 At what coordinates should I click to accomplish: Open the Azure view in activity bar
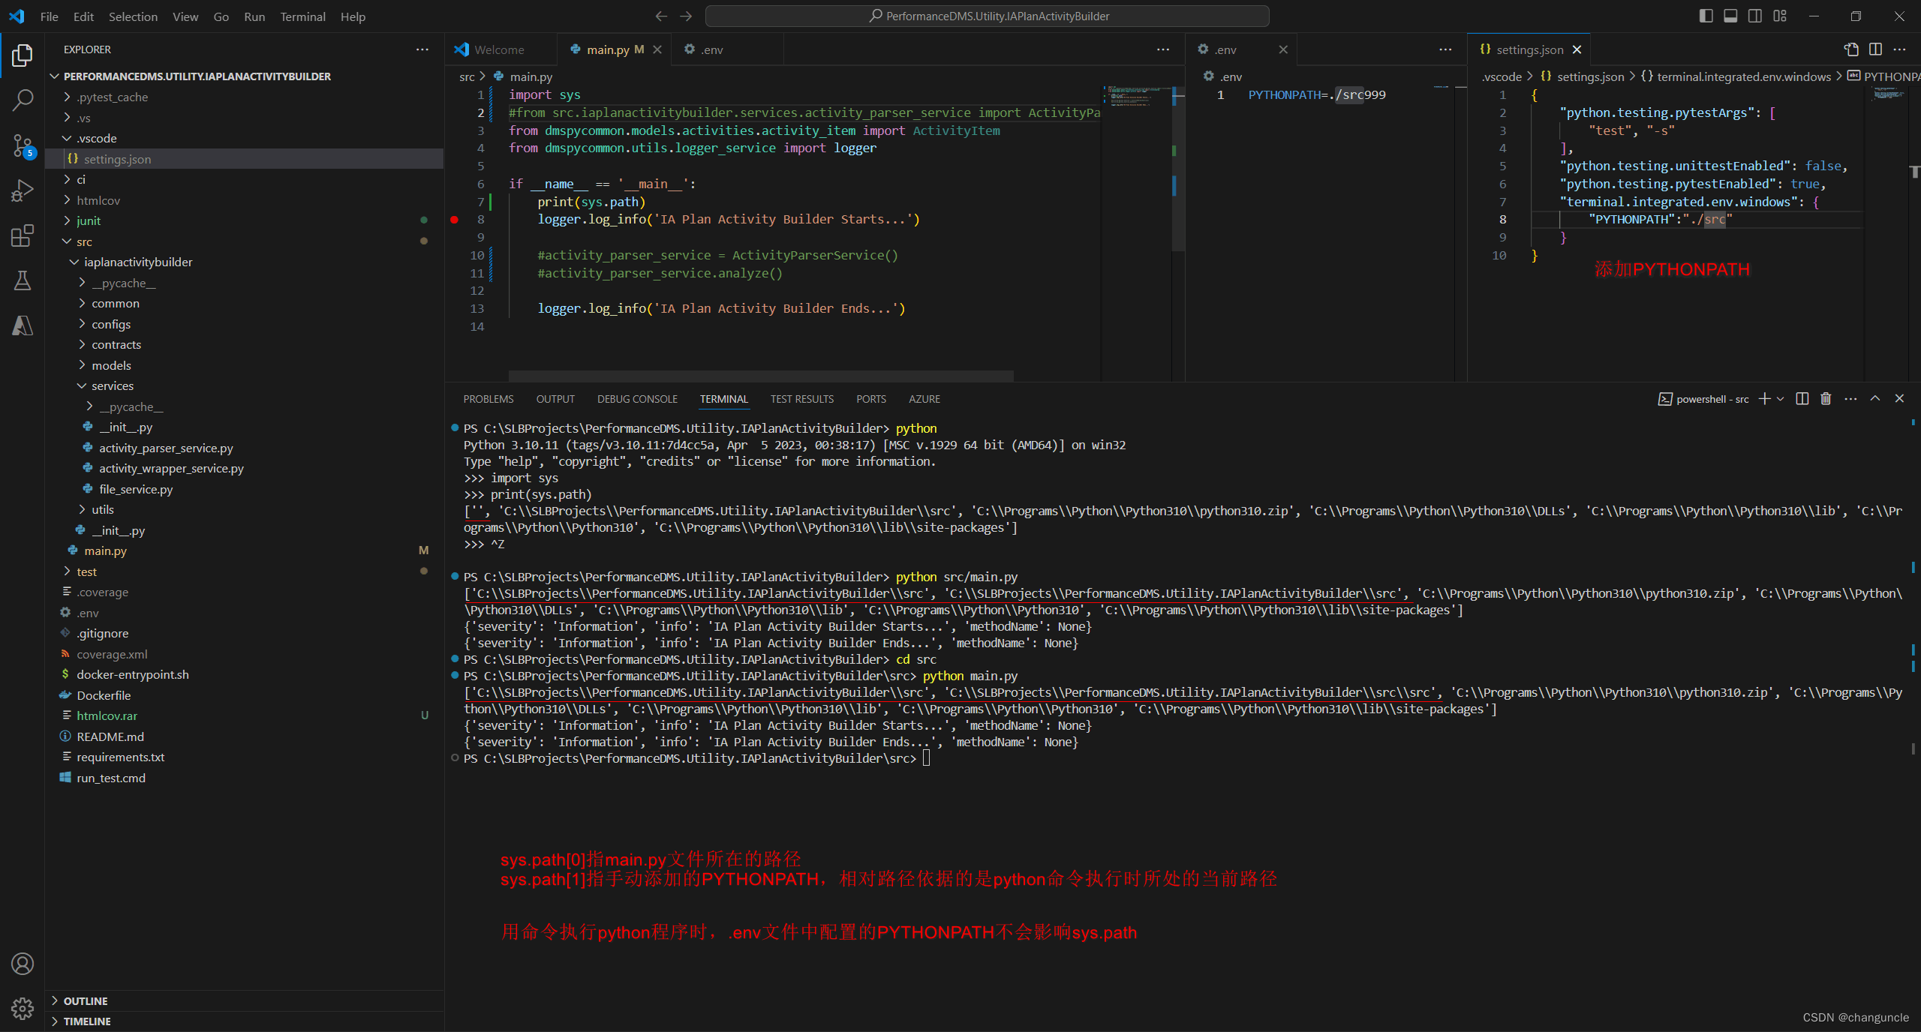coord(23,325)
